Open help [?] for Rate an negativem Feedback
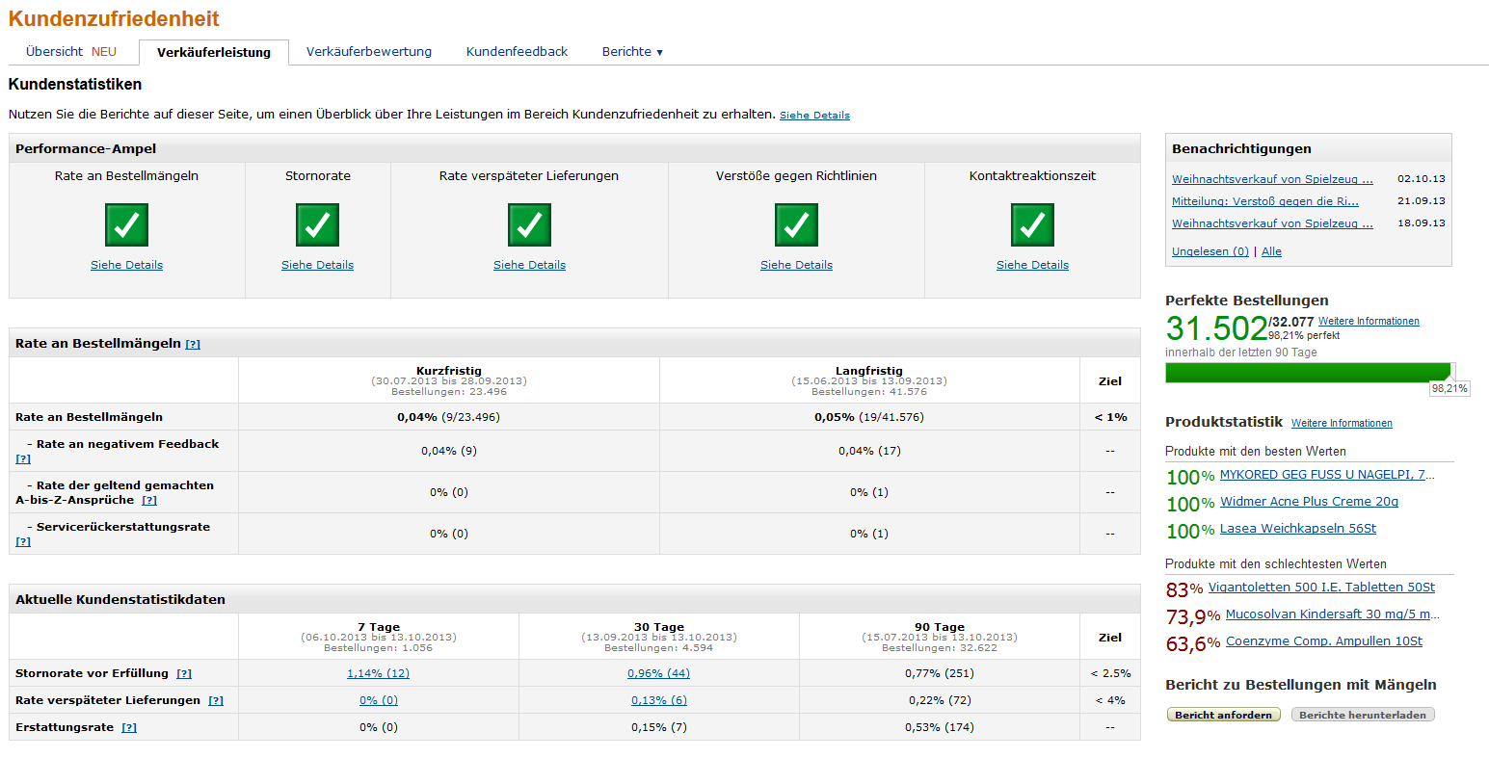The width and height of the screenshot is (1489, 758). (x=23, y=458)
